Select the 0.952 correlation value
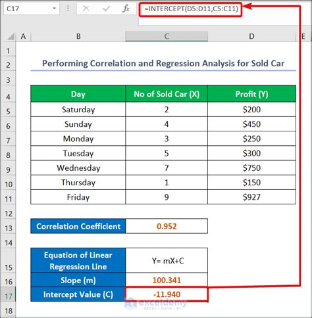The image size is (312, 318). (167, 226)
